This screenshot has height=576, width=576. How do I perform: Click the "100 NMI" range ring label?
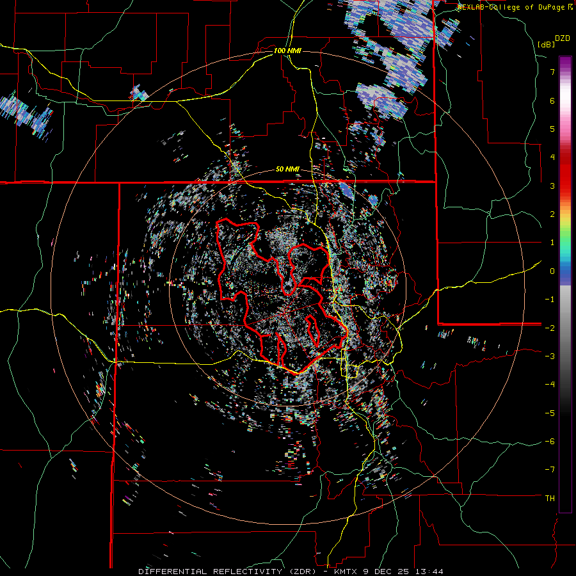[x=287, y=51]
